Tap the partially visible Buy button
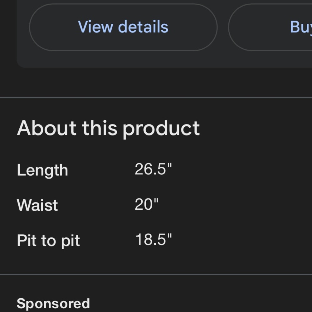Image resolution: width=312 pixels, height=312 pixels. 270,27
